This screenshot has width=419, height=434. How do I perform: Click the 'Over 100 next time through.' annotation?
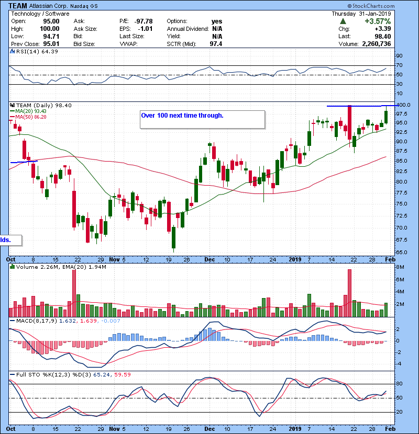tap(182, 116)
